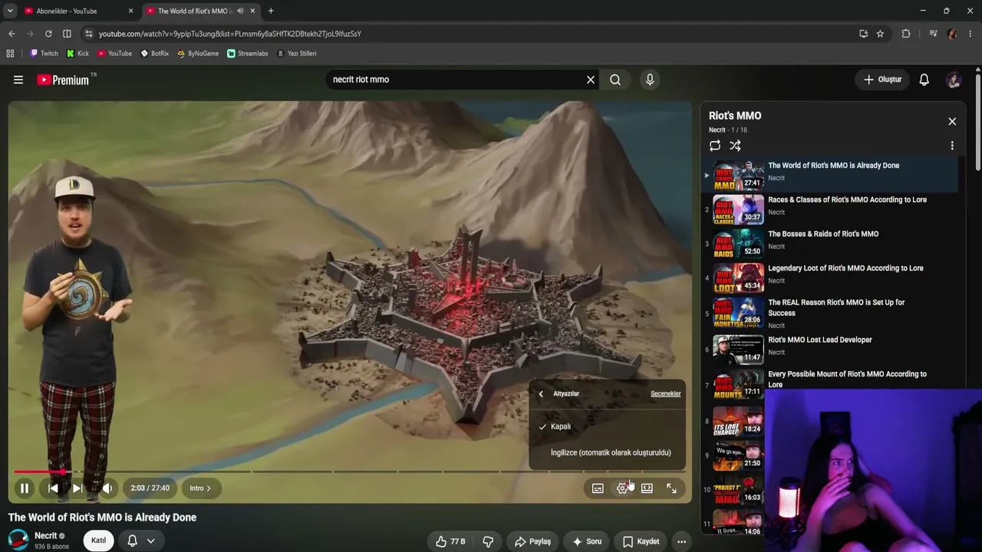Screen dimensions: 982x552
Task: Open the Riot's MMO playlist title
Action: (x=735, y=116)
